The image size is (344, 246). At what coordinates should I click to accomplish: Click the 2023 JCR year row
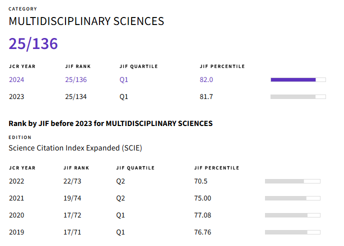16,96
